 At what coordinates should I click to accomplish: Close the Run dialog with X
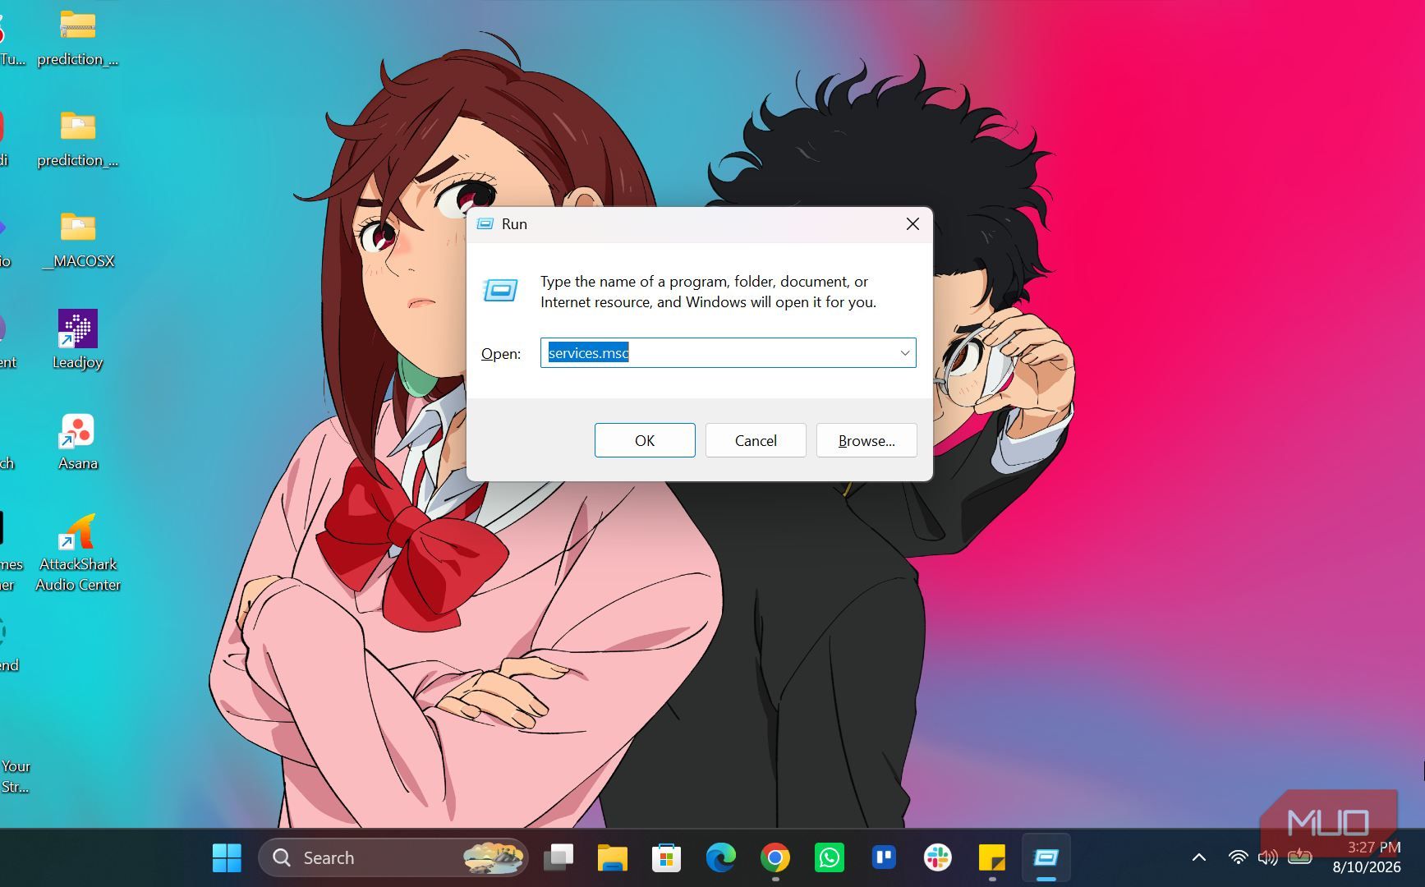coord(912,224)
